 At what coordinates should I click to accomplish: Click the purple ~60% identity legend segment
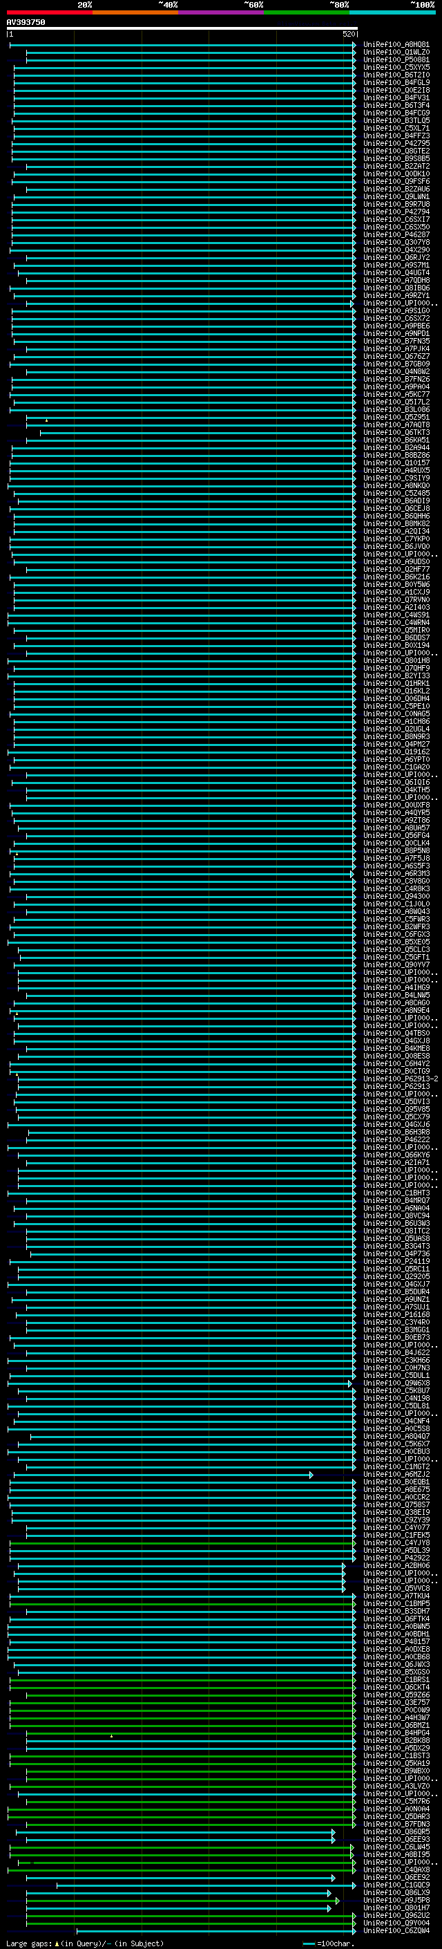222,12
